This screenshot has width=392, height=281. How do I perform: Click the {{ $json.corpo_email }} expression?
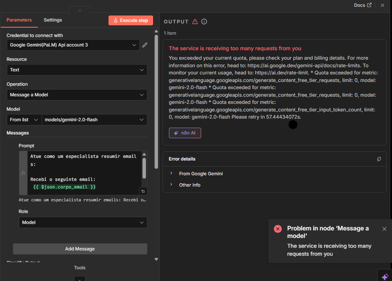click(64, 187)
